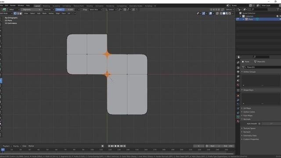281x158 pixels.
Task: Open the Face menu
Action: 63,13
